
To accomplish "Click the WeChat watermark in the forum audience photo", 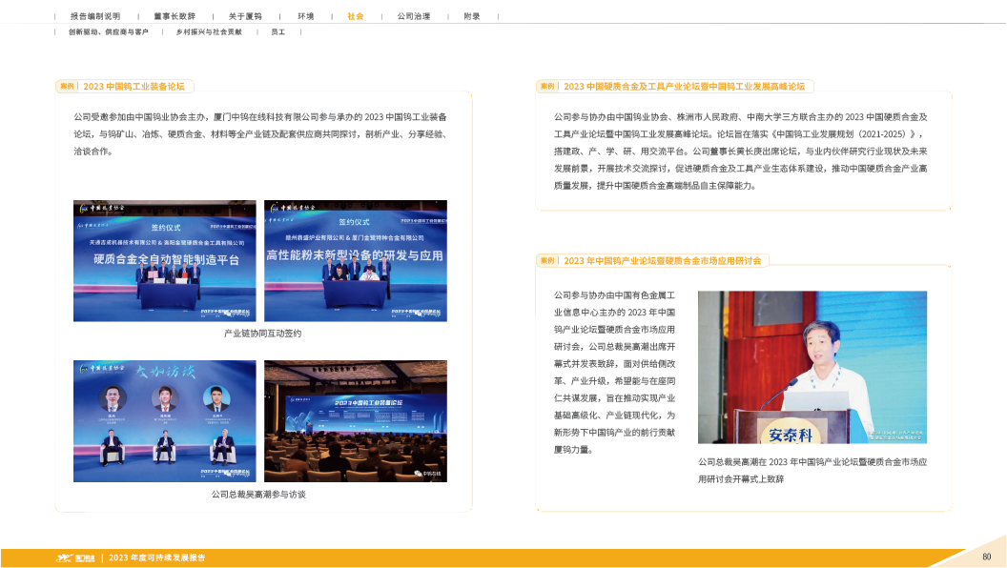I will [421, 471].
